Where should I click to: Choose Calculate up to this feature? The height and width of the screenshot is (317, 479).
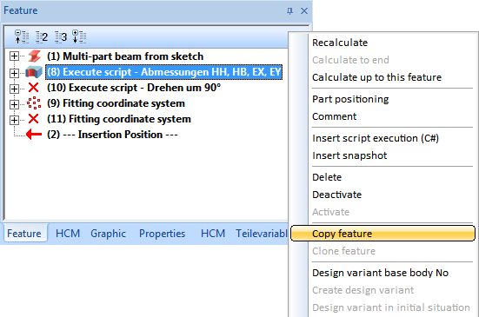coord(376,77)
